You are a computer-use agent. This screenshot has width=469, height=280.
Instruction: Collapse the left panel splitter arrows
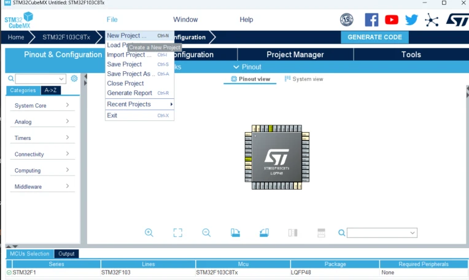tap(85, 80)
